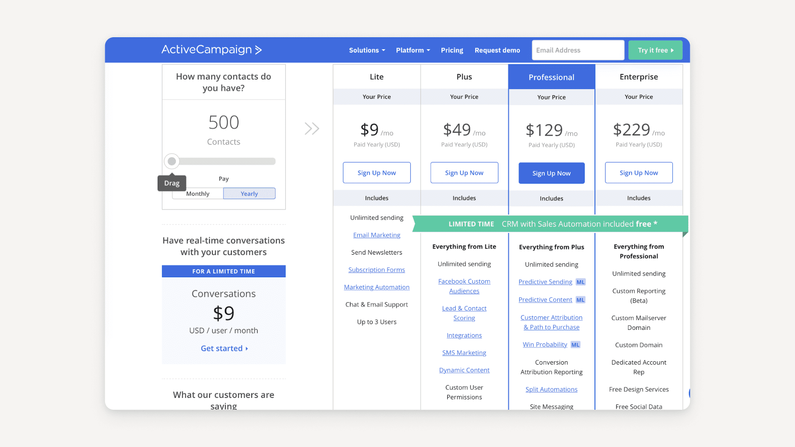Screen dimensions: 795x447
Task: Select Request demo in the navigation
Action: 497,50
